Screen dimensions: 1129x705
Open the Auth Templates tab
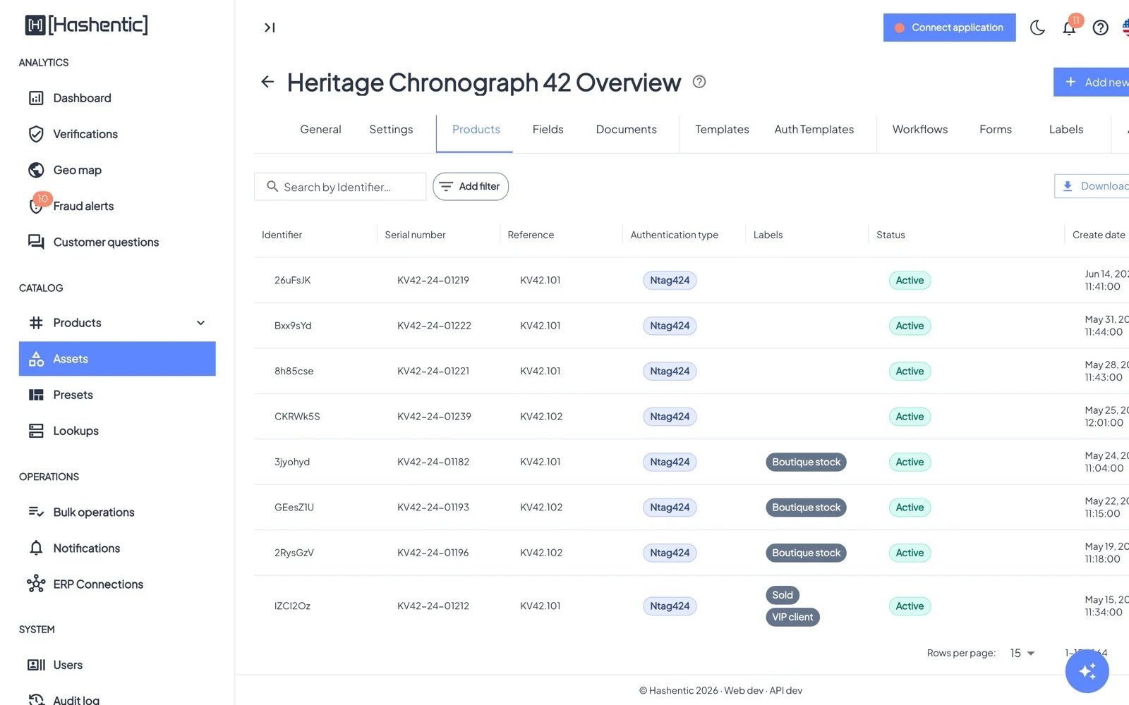coord(814,130)
